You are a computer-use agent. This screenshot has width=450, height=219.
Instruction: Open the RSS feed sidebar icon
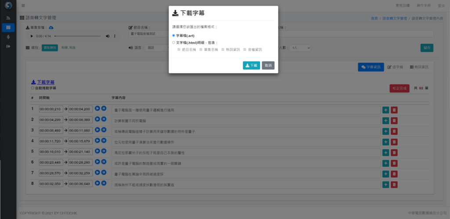(8, 18)
